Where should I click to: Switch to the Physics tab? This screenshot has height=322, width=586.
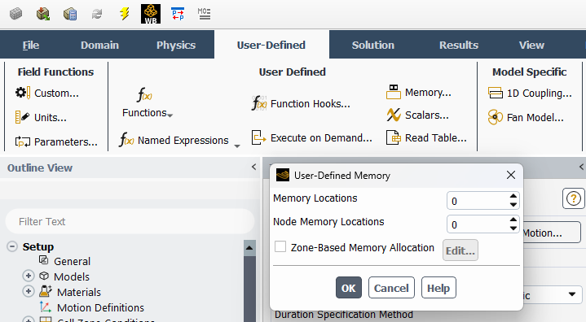[176, 45]
